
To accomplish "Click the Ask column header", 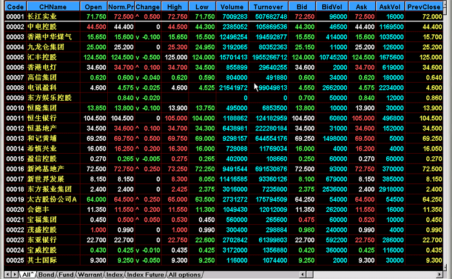I will (x=362, y=6).
